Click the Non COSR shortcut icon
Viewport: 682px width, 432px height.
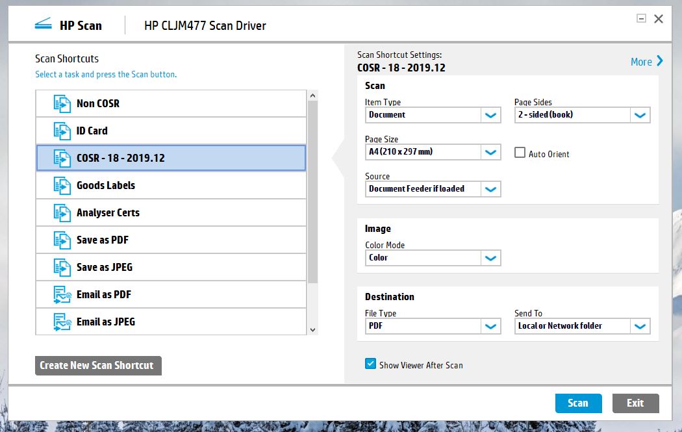point(62,103)
